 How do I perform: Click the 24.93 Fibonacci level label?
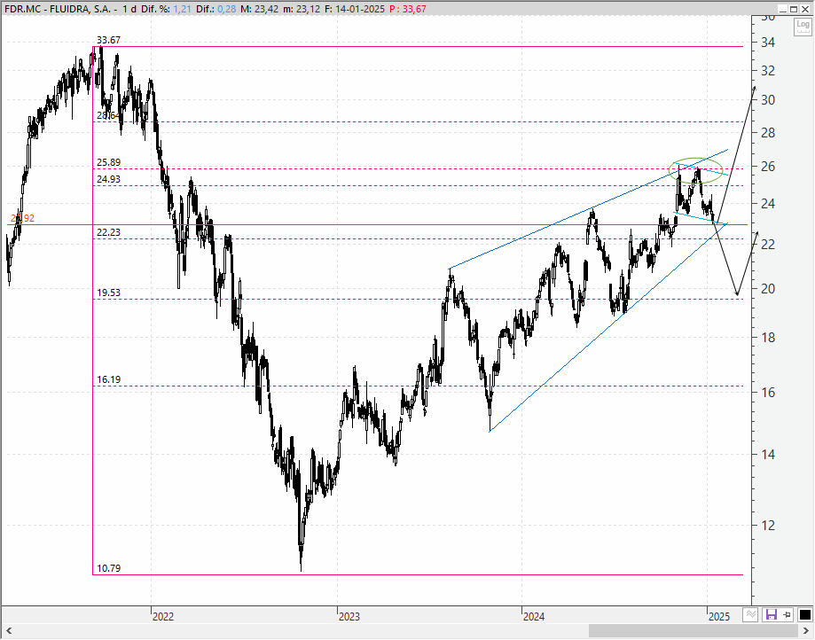[x=108, y=179]
